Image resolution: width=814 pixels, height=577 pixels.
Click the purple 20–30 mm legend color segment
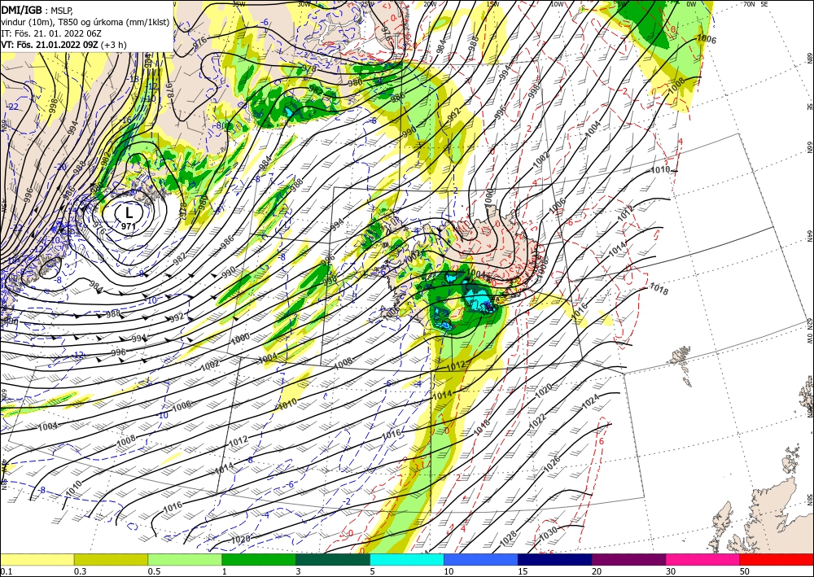[x=628, y=559]
